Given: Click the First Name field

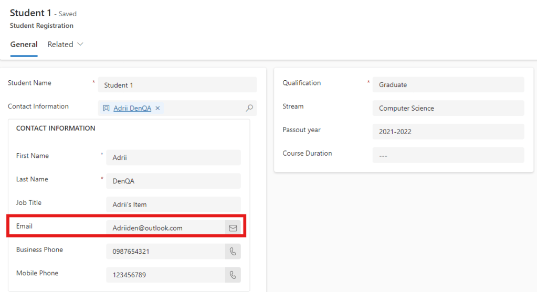Looking at the screenshot, I should [173, 158].
